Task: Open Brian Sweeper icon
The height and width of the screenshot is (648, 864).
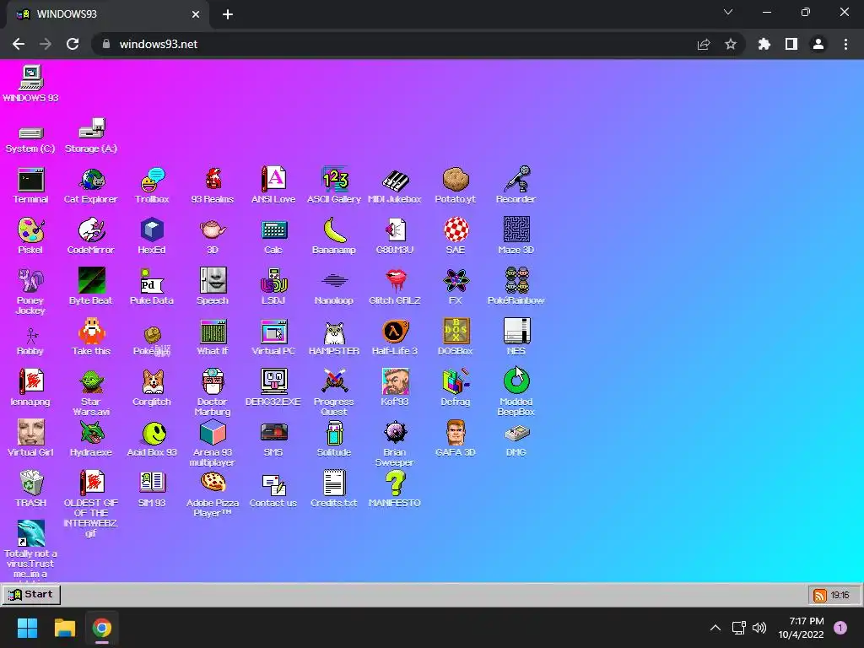Action: pyautogui.click(x=395, y=434)
